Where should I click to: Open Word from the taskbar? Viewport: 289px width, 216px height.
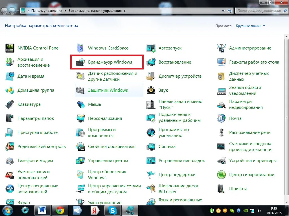click(x=42, y=210)
